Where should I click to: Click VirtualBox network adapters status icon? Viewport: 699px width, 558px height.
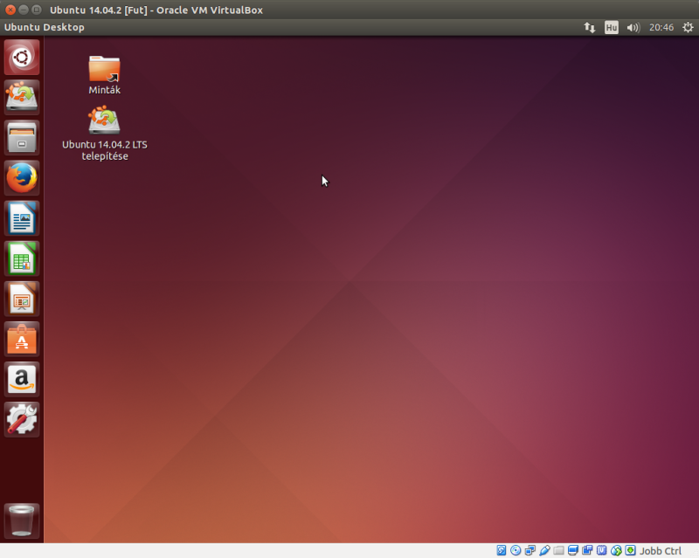[x=530, y=550]
